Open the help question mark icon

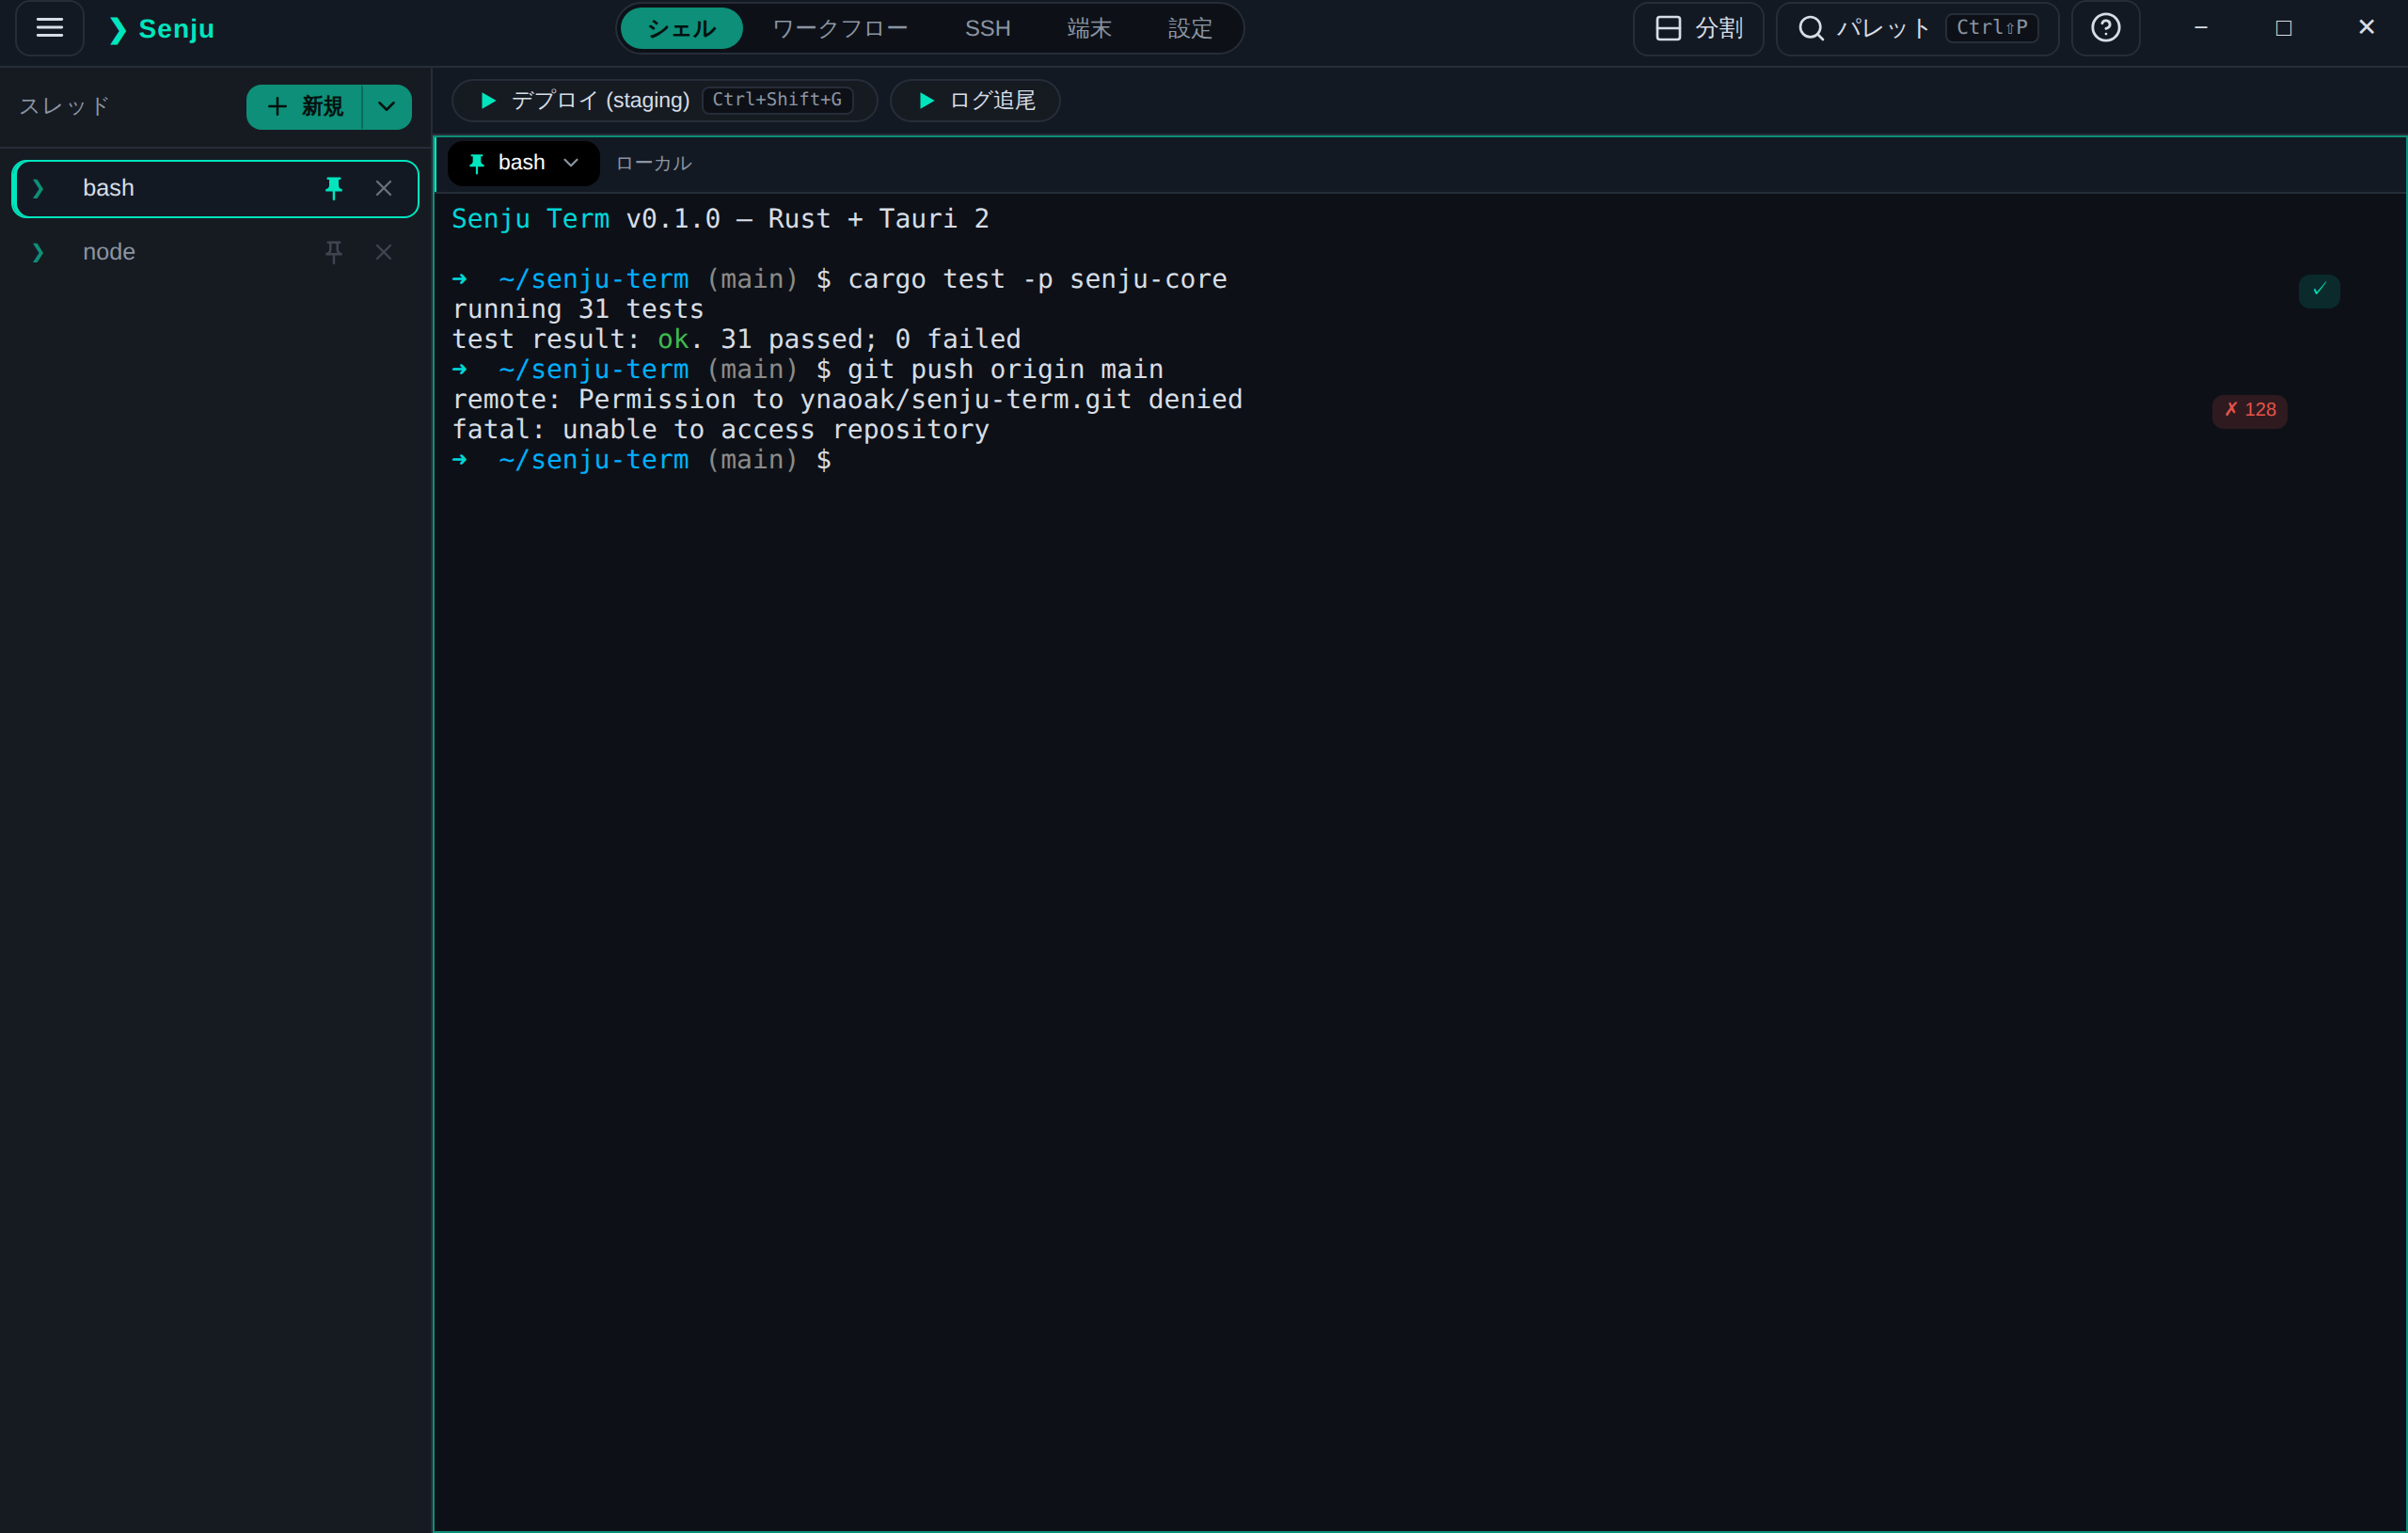[x=2105, y=28]
